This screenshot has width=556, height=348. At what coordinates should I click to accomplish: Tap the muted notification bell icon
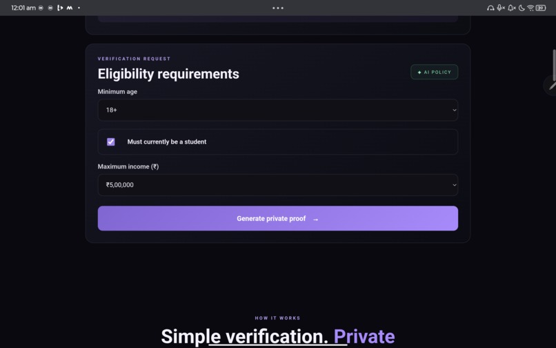tap(511, 8)
